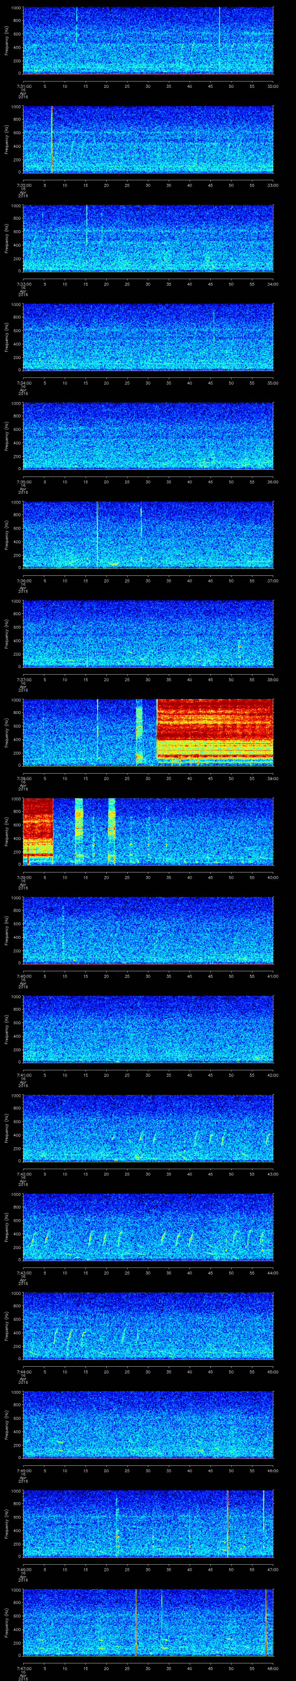Click the spectrogram panel starting at 7:35:00
This screenshot has width=296, height=1681.
(148, 436)
